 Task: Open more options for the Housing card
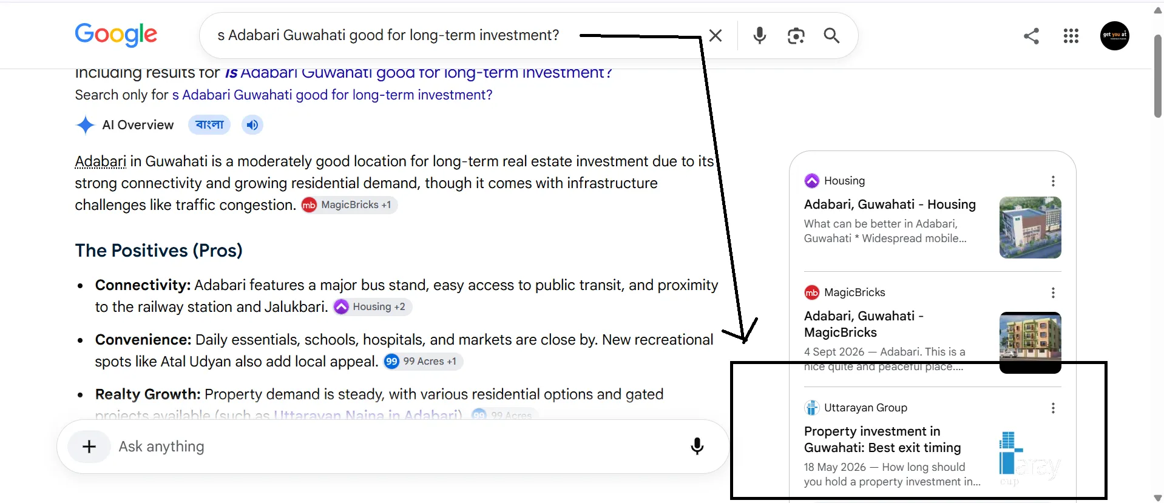point(1053,181)
